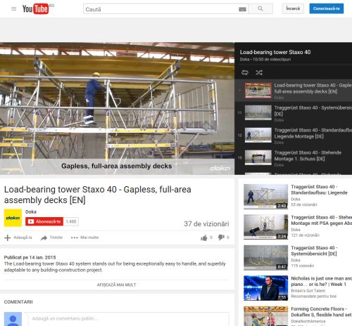The image size is (352, 326).
Task: Open DokaNorthAmerica channel link
Action: [308, 321]
